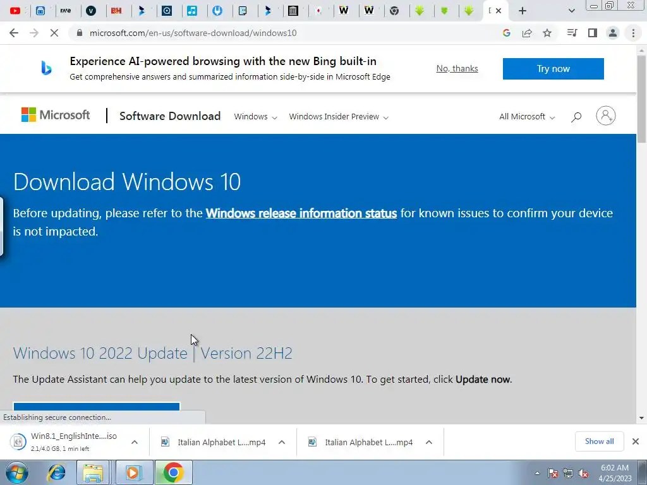Open first Italian Alphabet mp4 download
647x485 pixels.
pyautogui.click(x=214, y=442)
